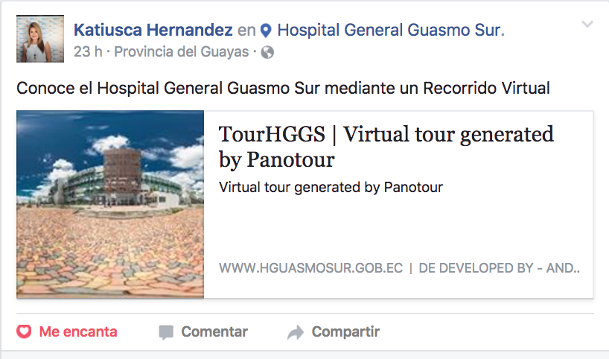
Task: Click the DE DEVELOPED BY author text
Action: tap(499, 268)
